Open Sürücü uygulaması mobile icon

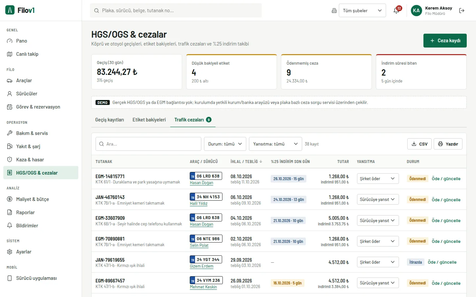click(10, 278)
